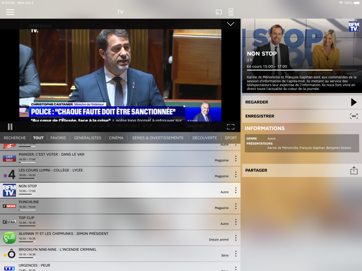Click the Non Stop show thumbnail
The image size is (362, 271).
point(302,56)
